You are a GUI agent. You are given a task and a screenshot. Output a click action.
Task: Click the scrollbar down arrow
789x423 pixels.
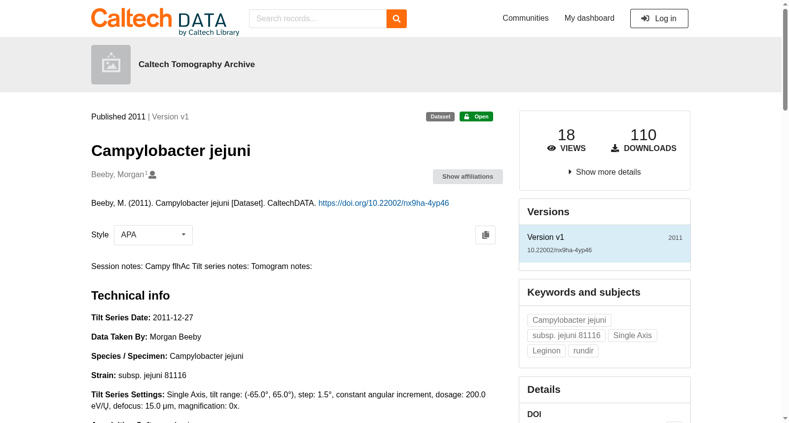[x=785, y=419]
